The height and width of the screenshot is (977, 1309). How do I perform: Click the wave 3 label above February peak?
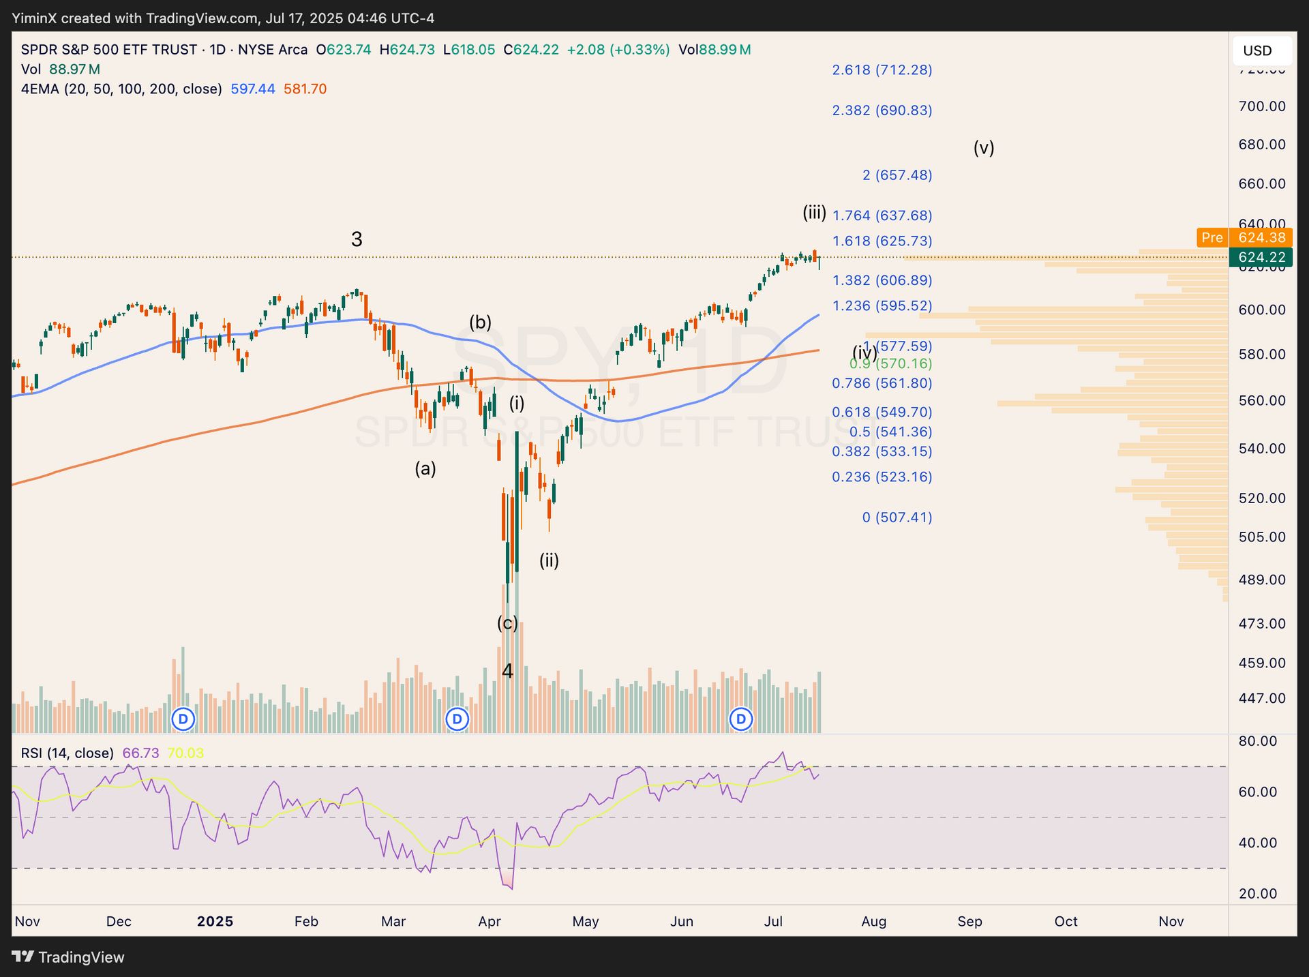click(x=357, y=239)
